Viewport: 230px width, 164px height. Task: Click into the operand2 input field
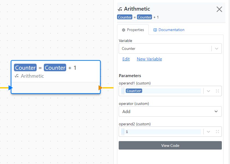tap(163, 132)
